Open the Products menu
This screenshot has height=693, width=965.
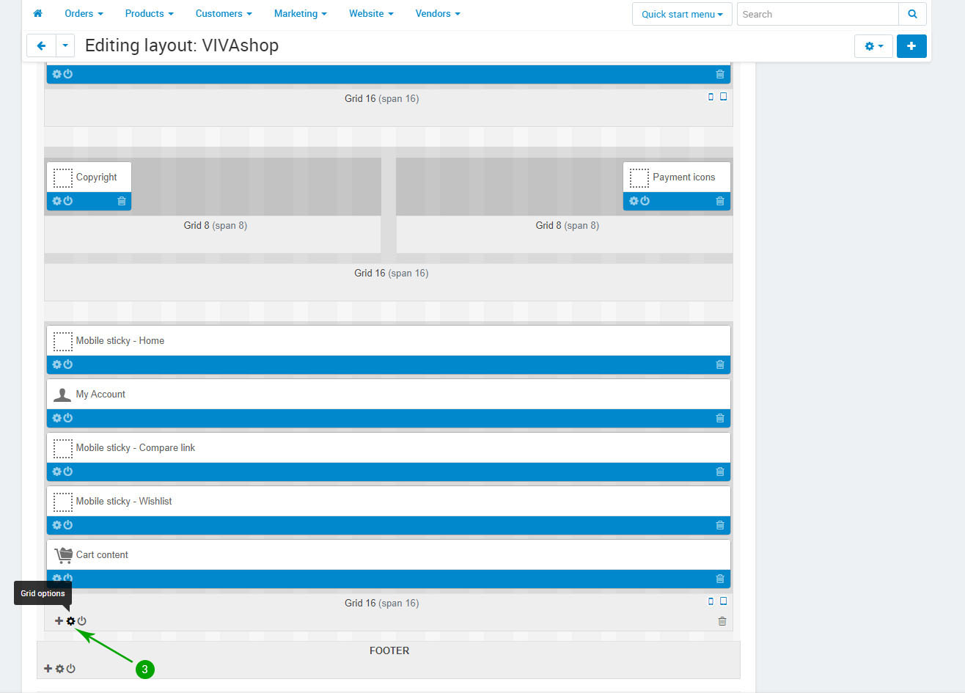[149, 13]
